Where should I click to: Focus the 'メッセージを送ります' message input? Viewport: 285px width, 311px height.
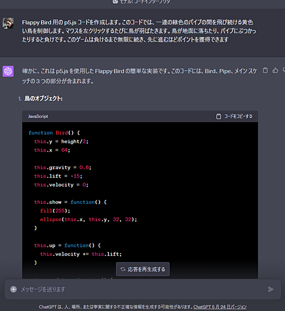(142, 289)
